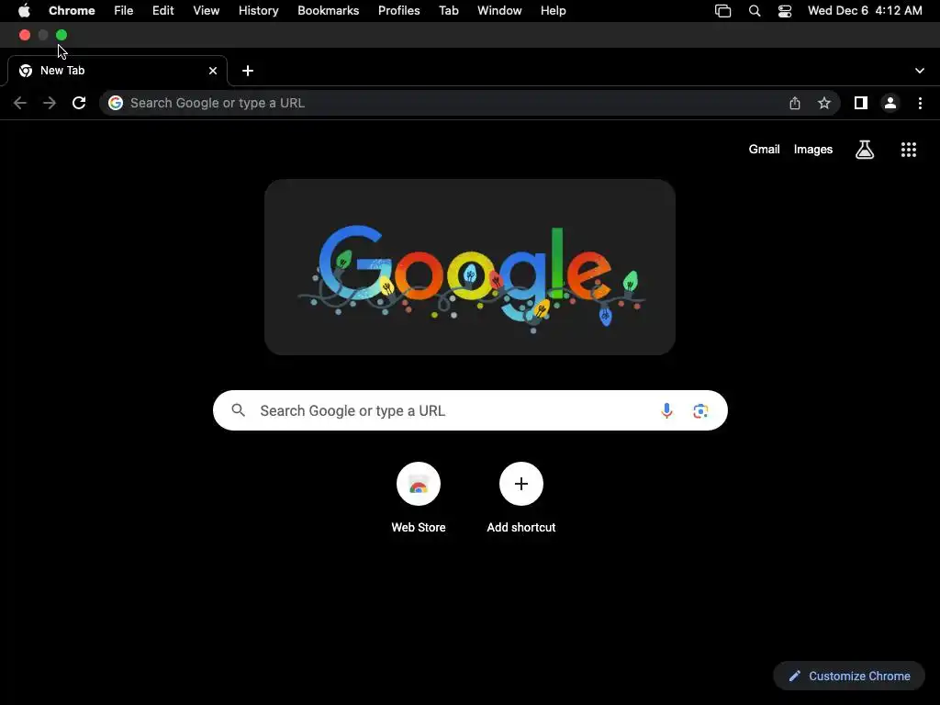This screenshot has height=705, width=940.
Task: Close the New Tab tab
Action: 213,71
